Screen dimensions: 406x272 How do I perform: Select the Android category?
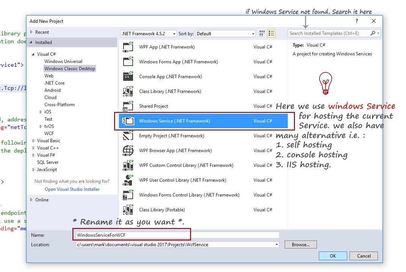(x=52, y=90)
